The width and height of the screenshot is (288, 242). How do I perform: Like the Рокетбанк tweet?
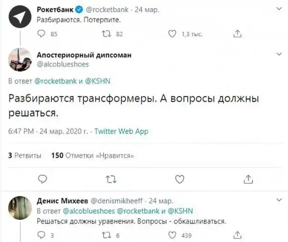point(173,34)
